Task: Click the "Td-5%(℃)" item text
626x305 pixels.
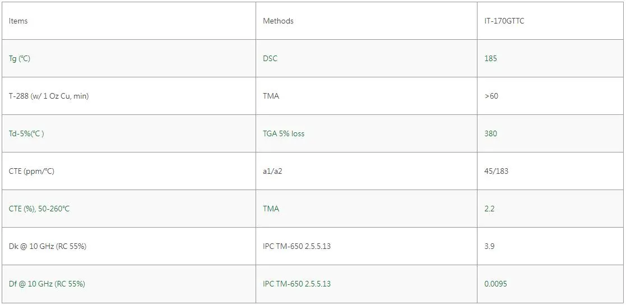Action: [26, 133]
